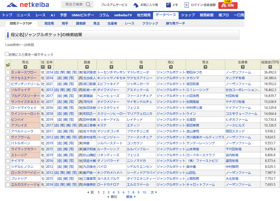
Task: Open sort dropdown under 父 column
Action: click(111, 67)
